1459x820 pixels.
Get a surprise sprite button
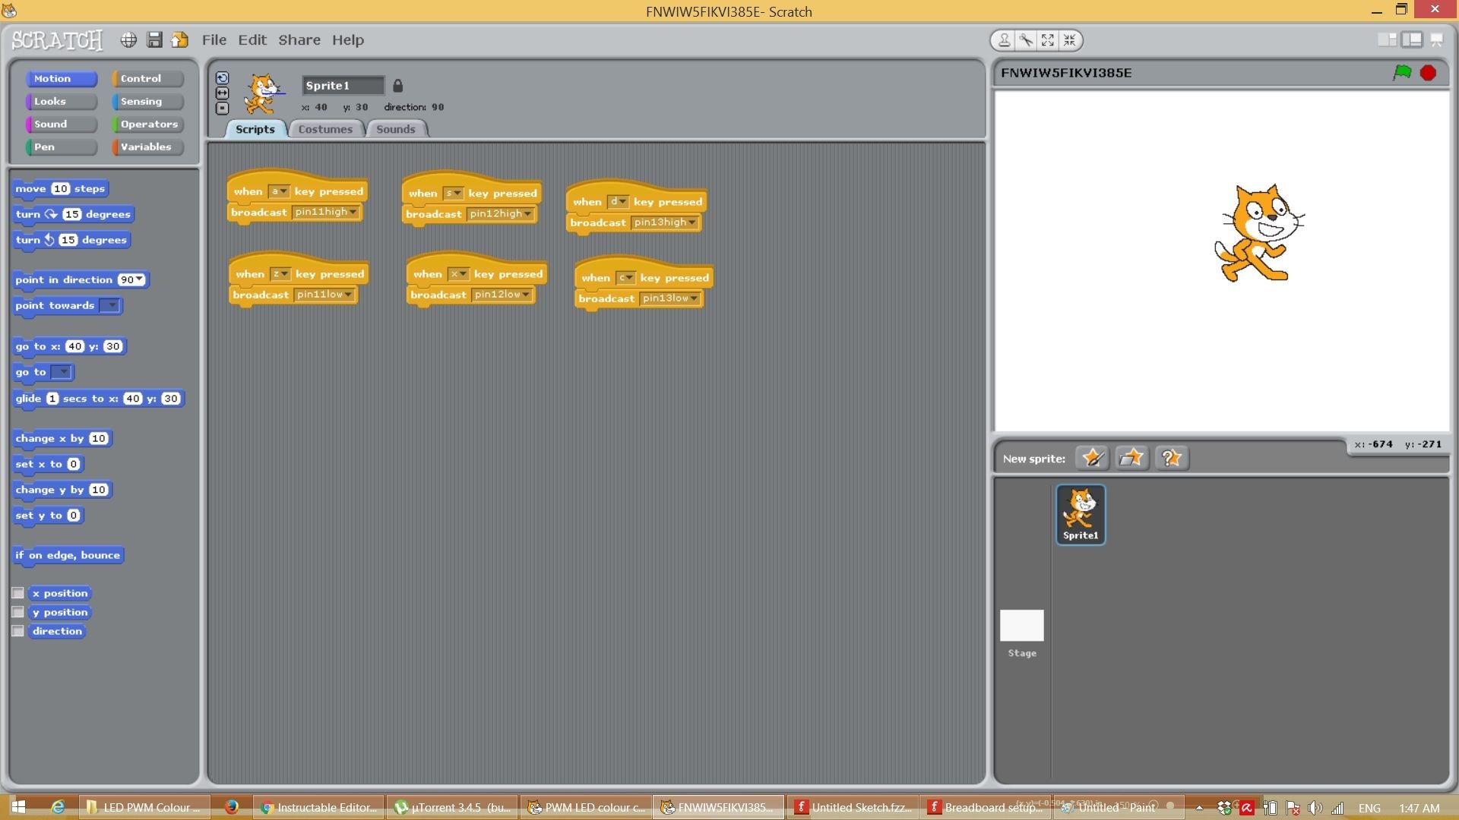pyautogui.click(x=1171, y=458)
